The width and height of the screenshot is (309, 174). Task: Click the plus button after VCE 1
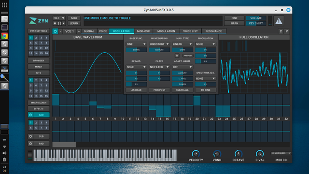[x=79, y=31]
